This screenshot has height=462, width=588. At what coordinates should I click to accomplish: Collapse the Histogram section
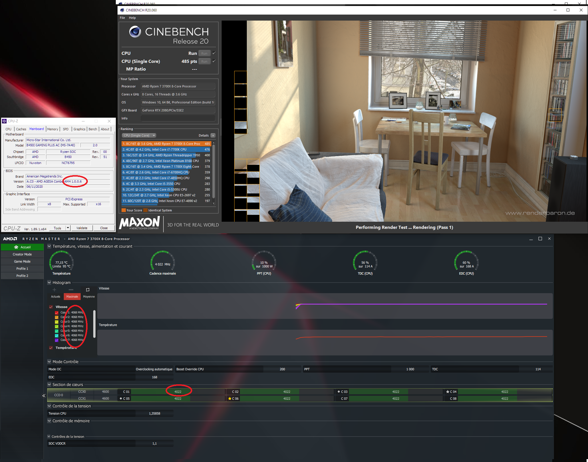(x=49, y=283)
